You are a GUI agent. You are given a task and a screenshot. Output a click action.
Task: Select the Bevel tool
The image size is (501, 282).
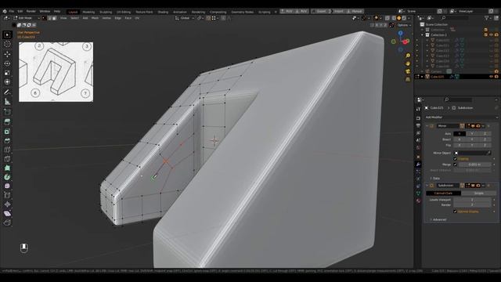[x=7, y=141]
